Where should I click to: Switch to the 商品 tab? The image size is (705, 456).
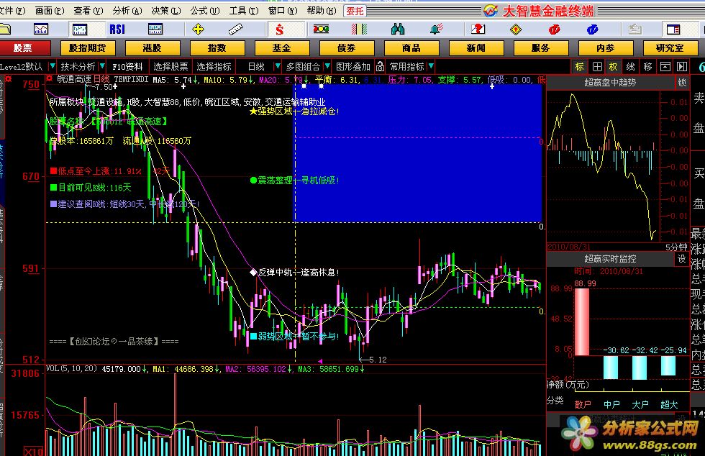coord(411,47)
